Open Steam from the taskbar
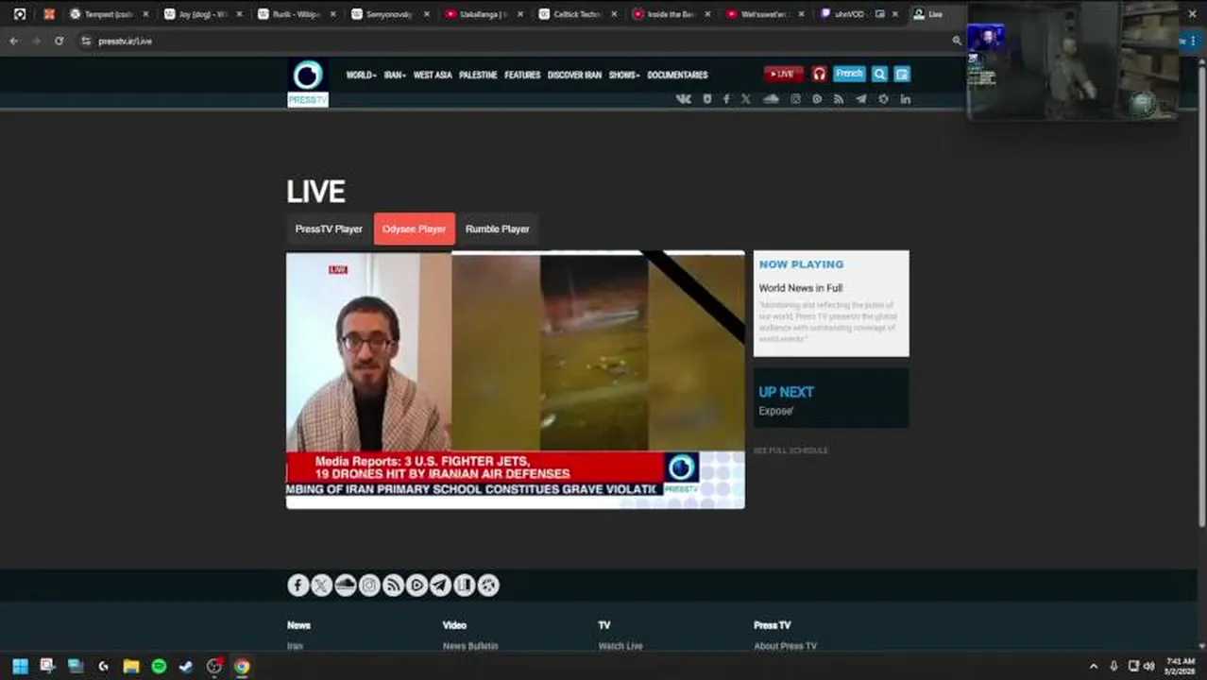 (186, 666)
